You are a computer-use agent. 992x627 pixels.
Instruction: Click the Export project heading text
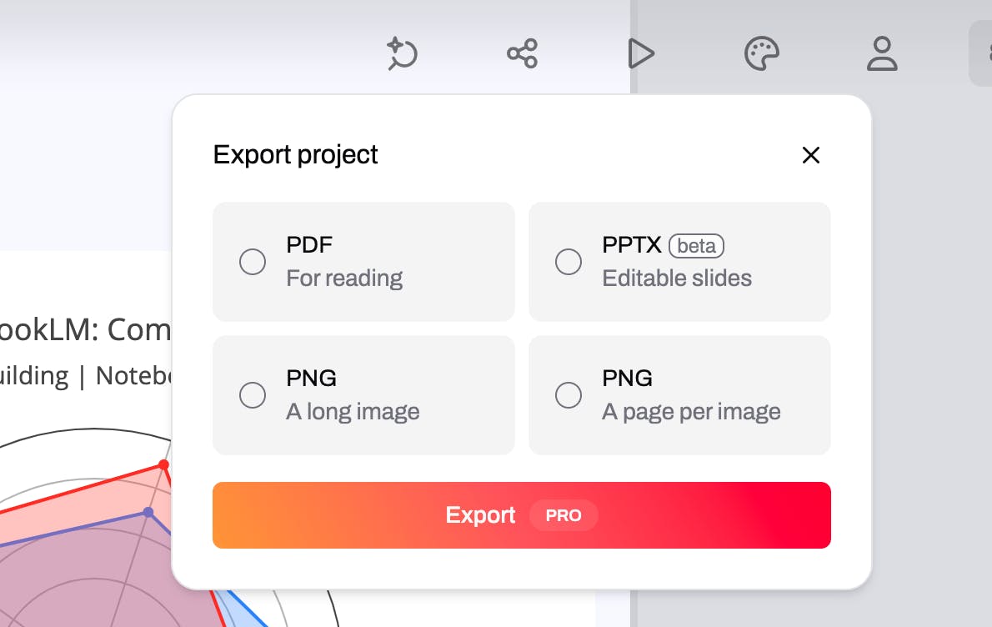point(295,155)
